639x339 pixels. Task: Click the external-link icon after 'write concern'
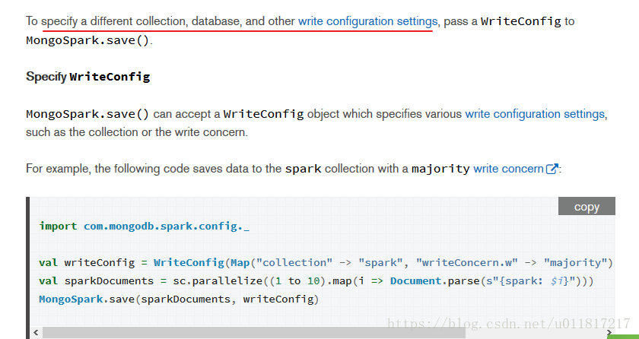coord(552,169)
